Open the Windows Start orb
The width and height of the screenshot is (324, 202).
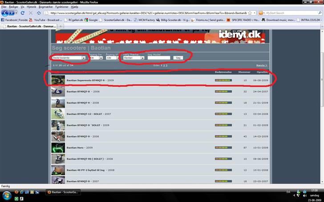click(x=7, y=195)
